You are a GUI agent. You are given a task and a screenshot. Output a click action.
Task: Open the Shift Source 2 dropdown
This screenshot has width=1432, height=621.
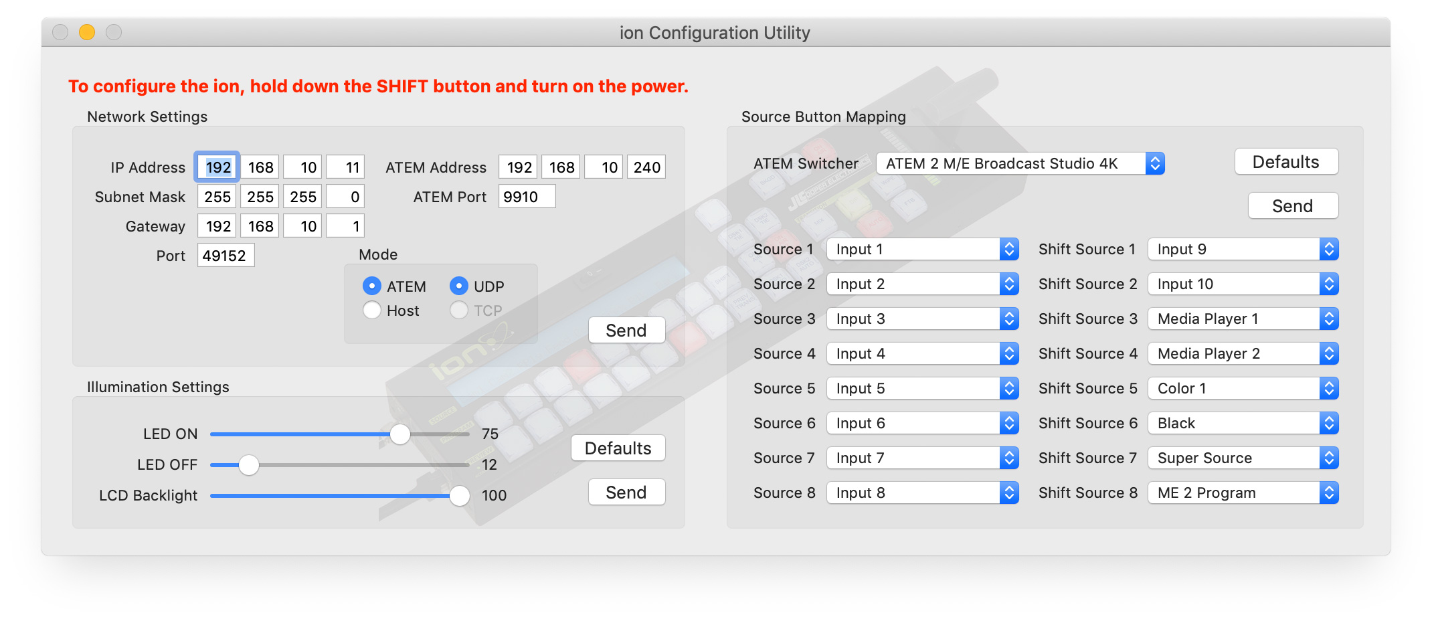pyautogui.click(x=1243, y=284)
